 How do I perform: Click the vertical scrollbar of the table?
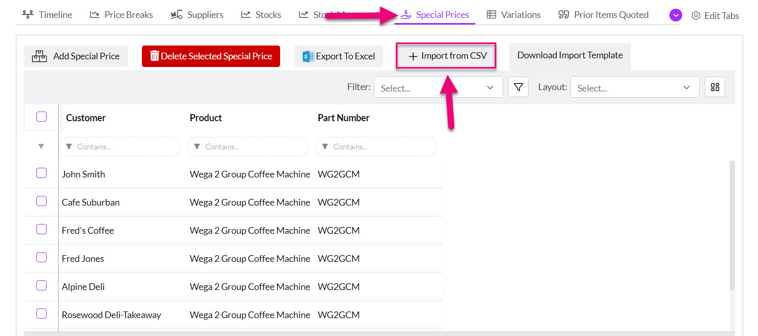(x=732, y=225)
